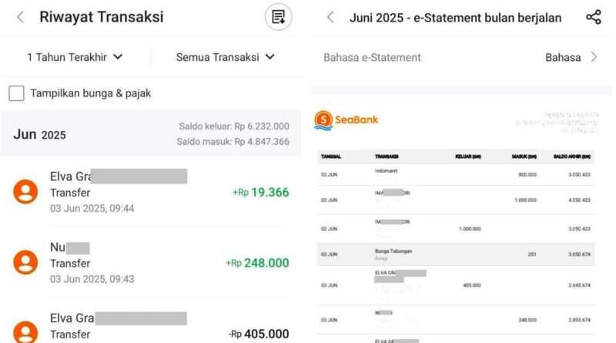Expand the 1 Tahun Terakhir dropdown
Screen dimensions: 616x343
pos(75,58)
